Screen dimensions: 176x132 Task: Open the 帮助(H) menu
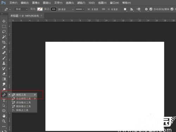pyautogui.click(x=127, y=3)
